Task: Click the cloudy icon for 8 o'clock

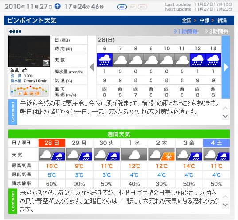Action: point(136,60)
